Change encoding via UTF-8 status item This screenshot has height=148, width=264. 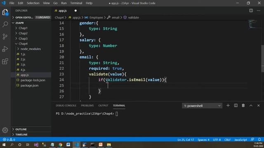[x=217, y=140]
